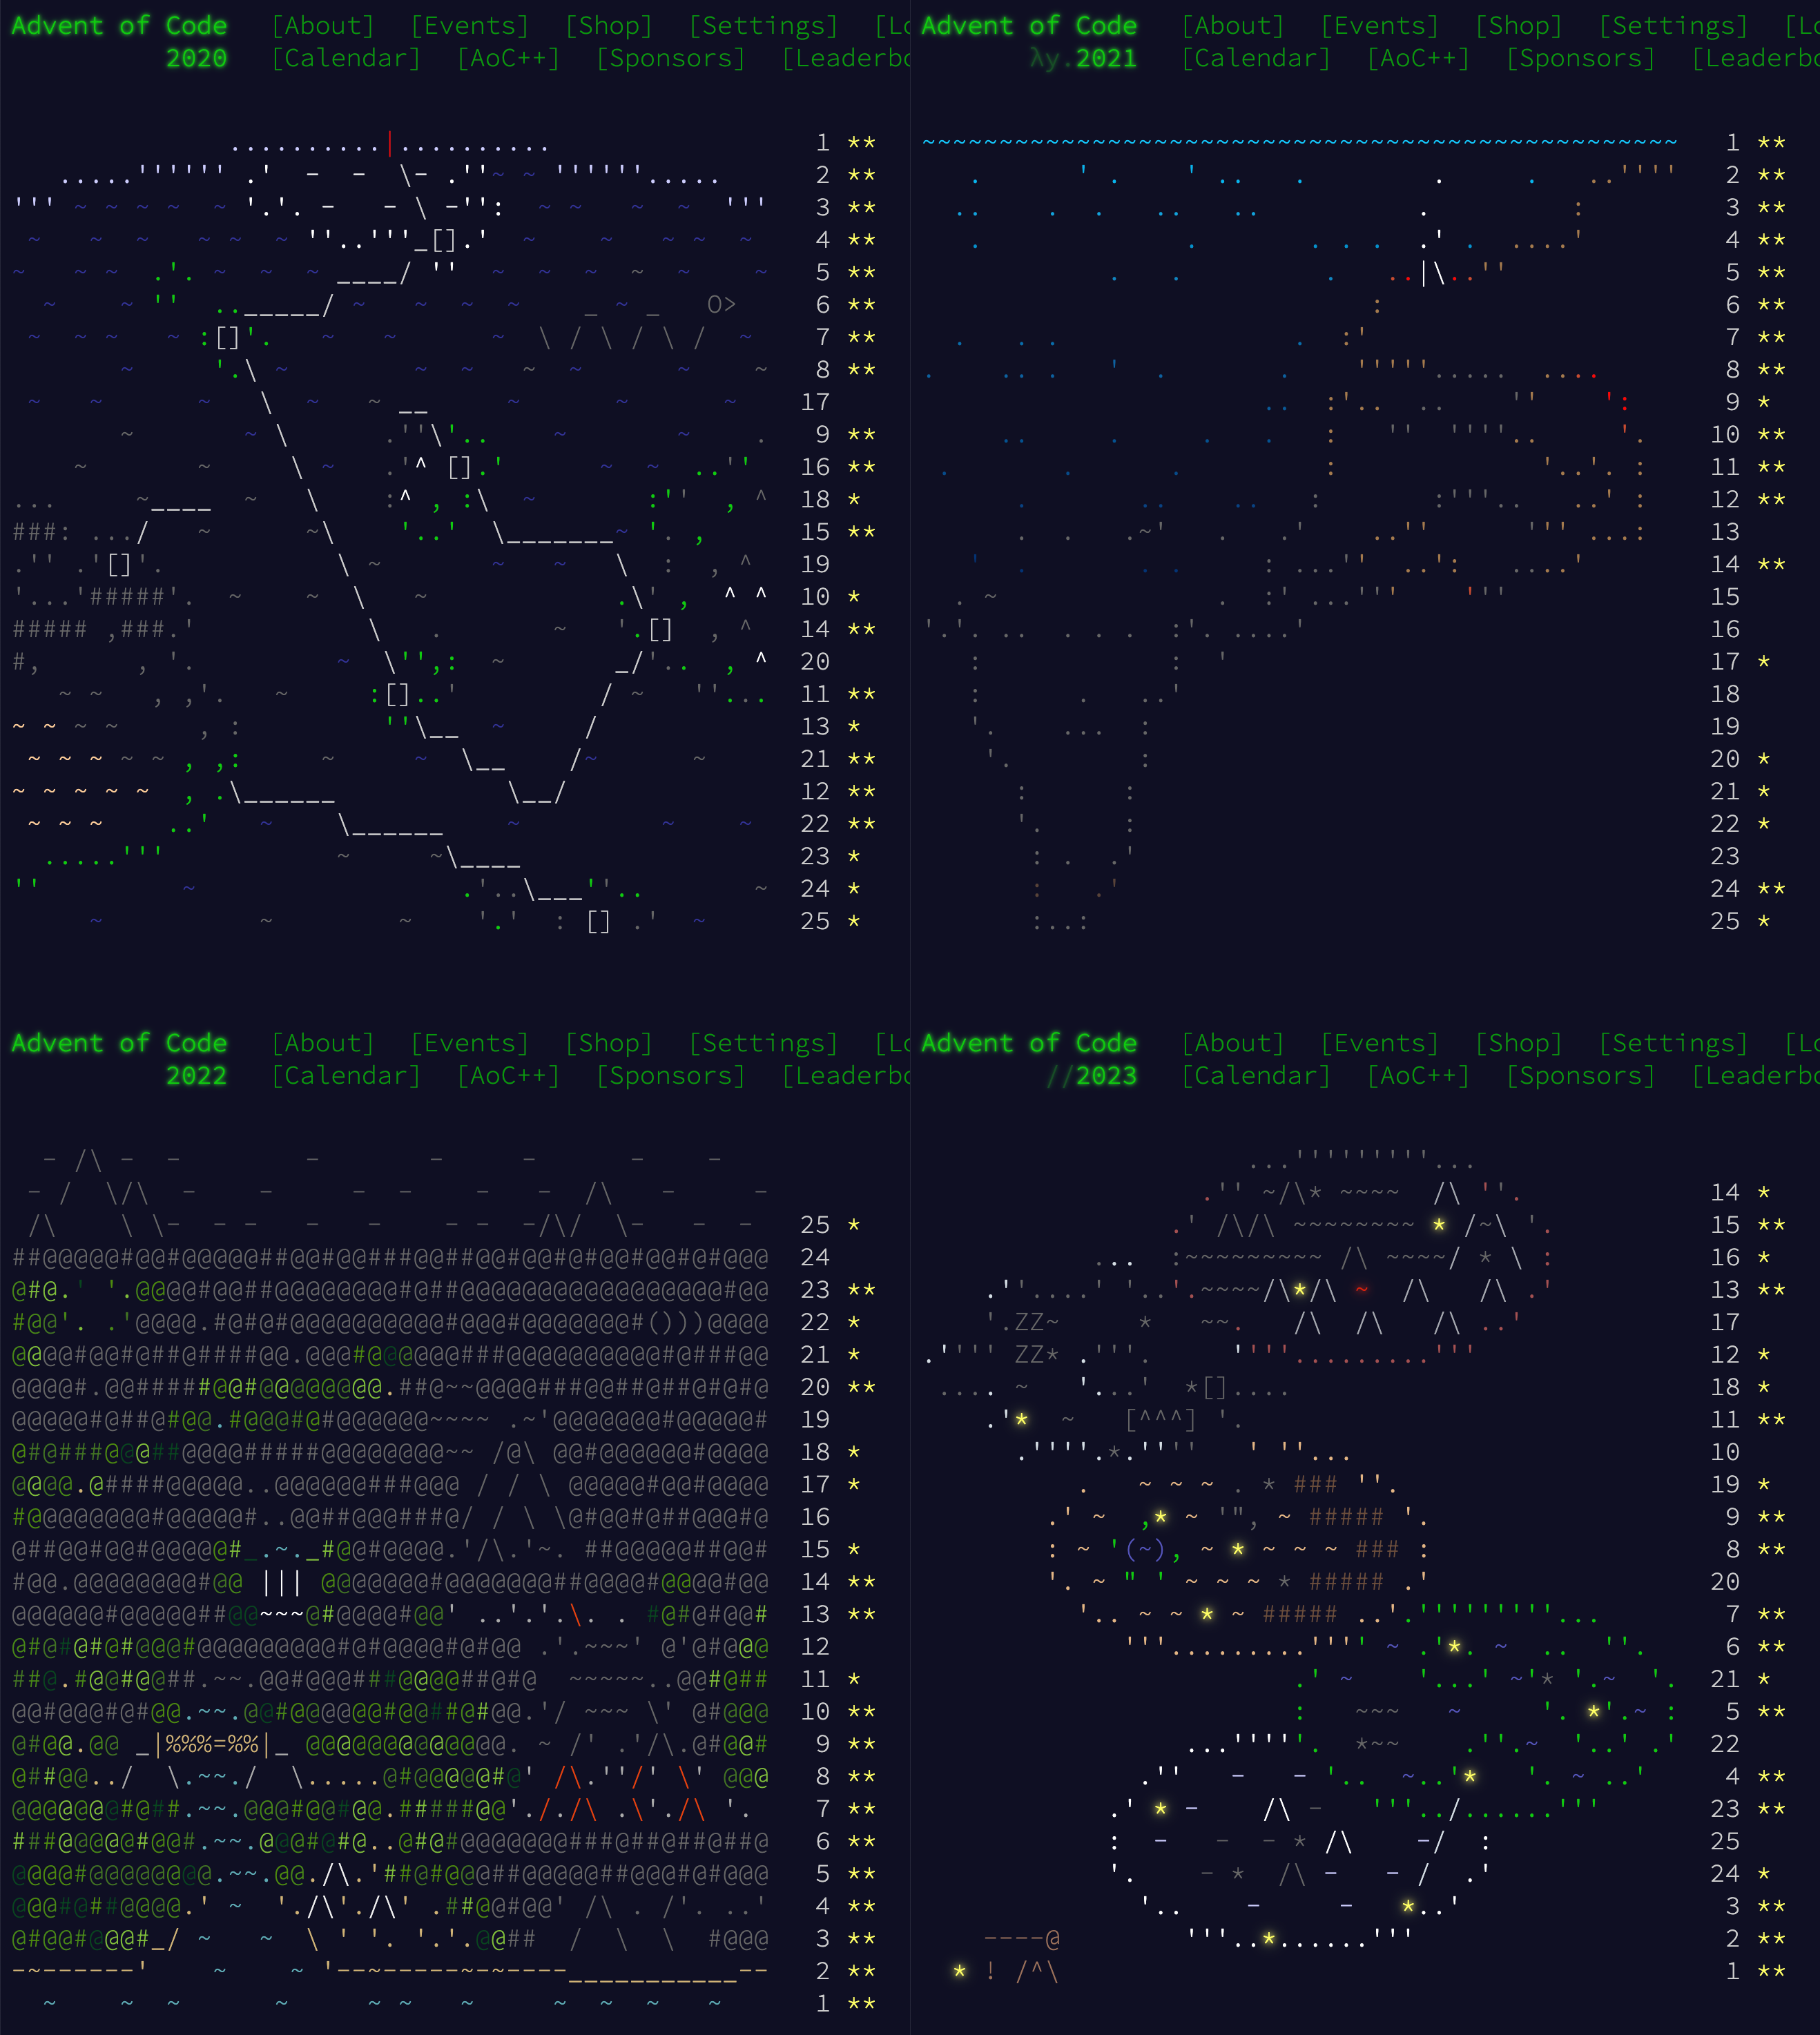Click the |\ submarine icon in 2021 art
Screen dimensions: 1820x2035
click(x=1433, y=273)
